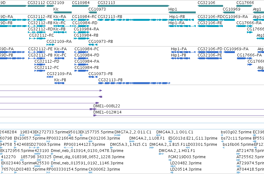Select transcript CG10984-RA

pos(86,29)
